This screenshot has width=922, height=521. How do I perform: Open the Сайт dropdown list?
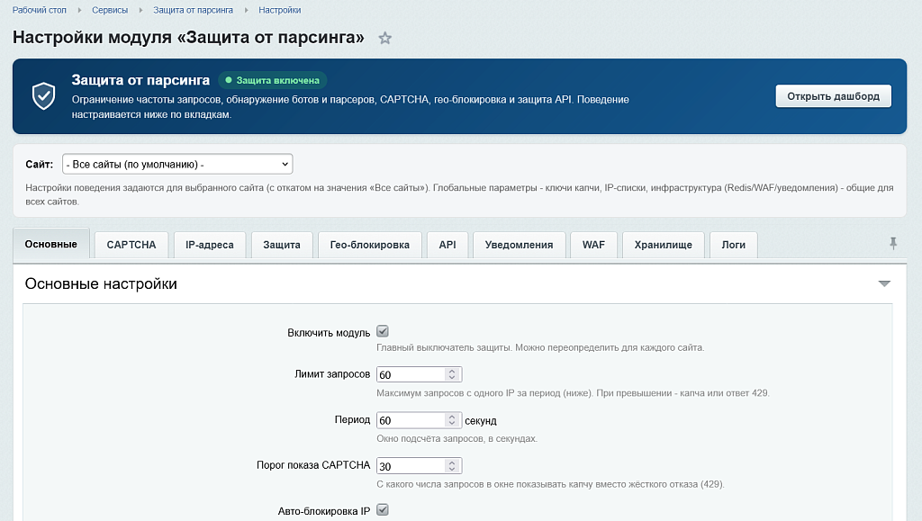click(177, 164)
